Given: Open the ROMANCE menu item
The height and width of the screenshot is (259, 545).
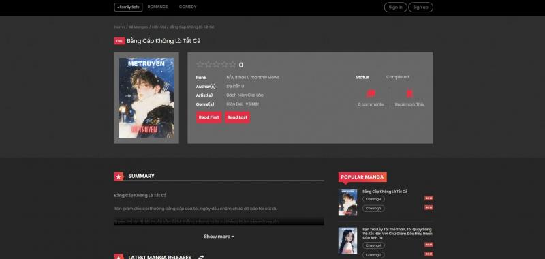Looking at the screenshot, I should click(157, 7).
